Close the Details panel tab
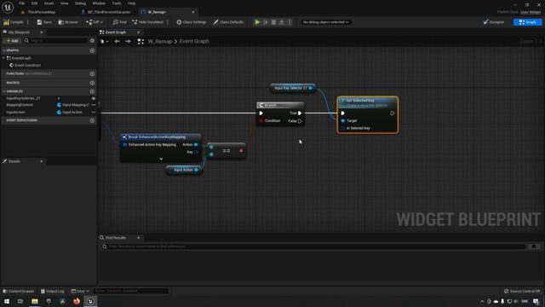This screenshot has height=307, width=545. click(x=42, y=161)
